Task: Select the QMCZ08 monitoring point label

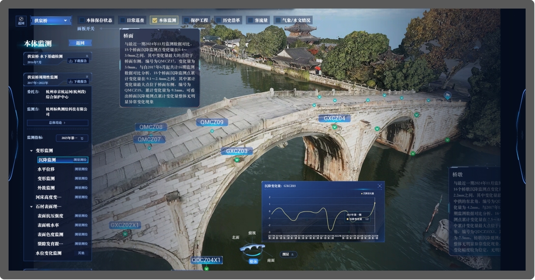Action: tap(151, 127)
